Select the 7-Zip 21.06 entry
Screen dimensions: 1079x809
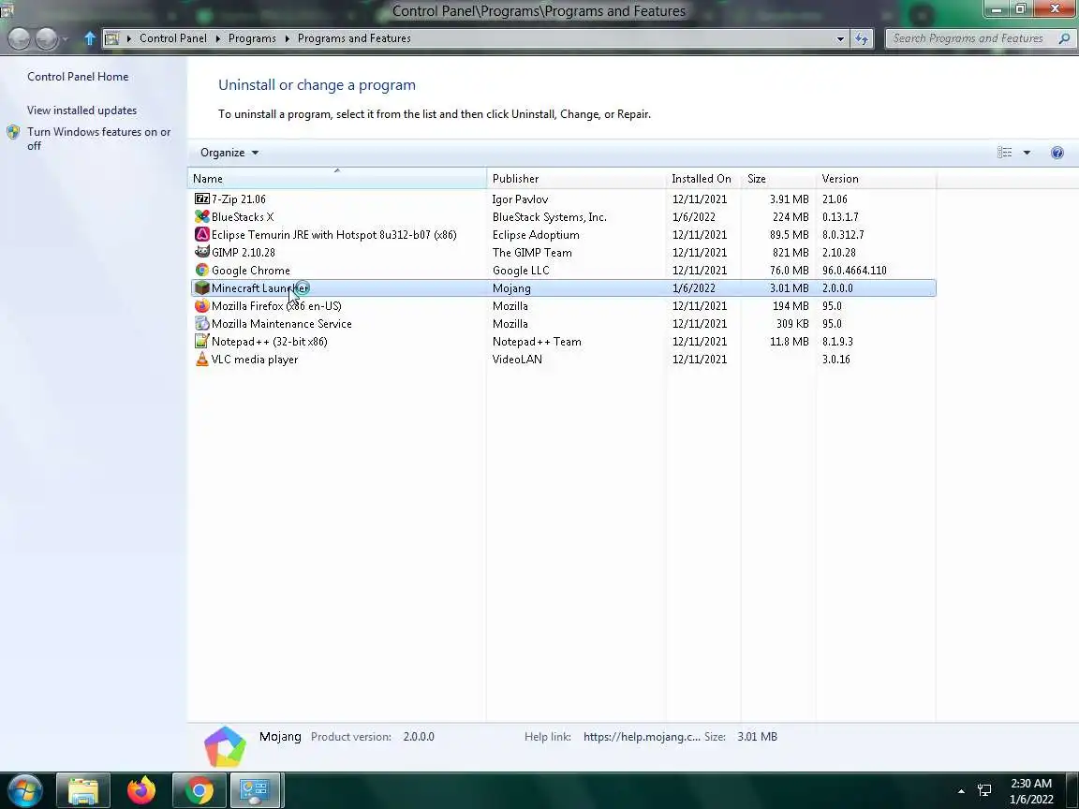tap(563, 199)
